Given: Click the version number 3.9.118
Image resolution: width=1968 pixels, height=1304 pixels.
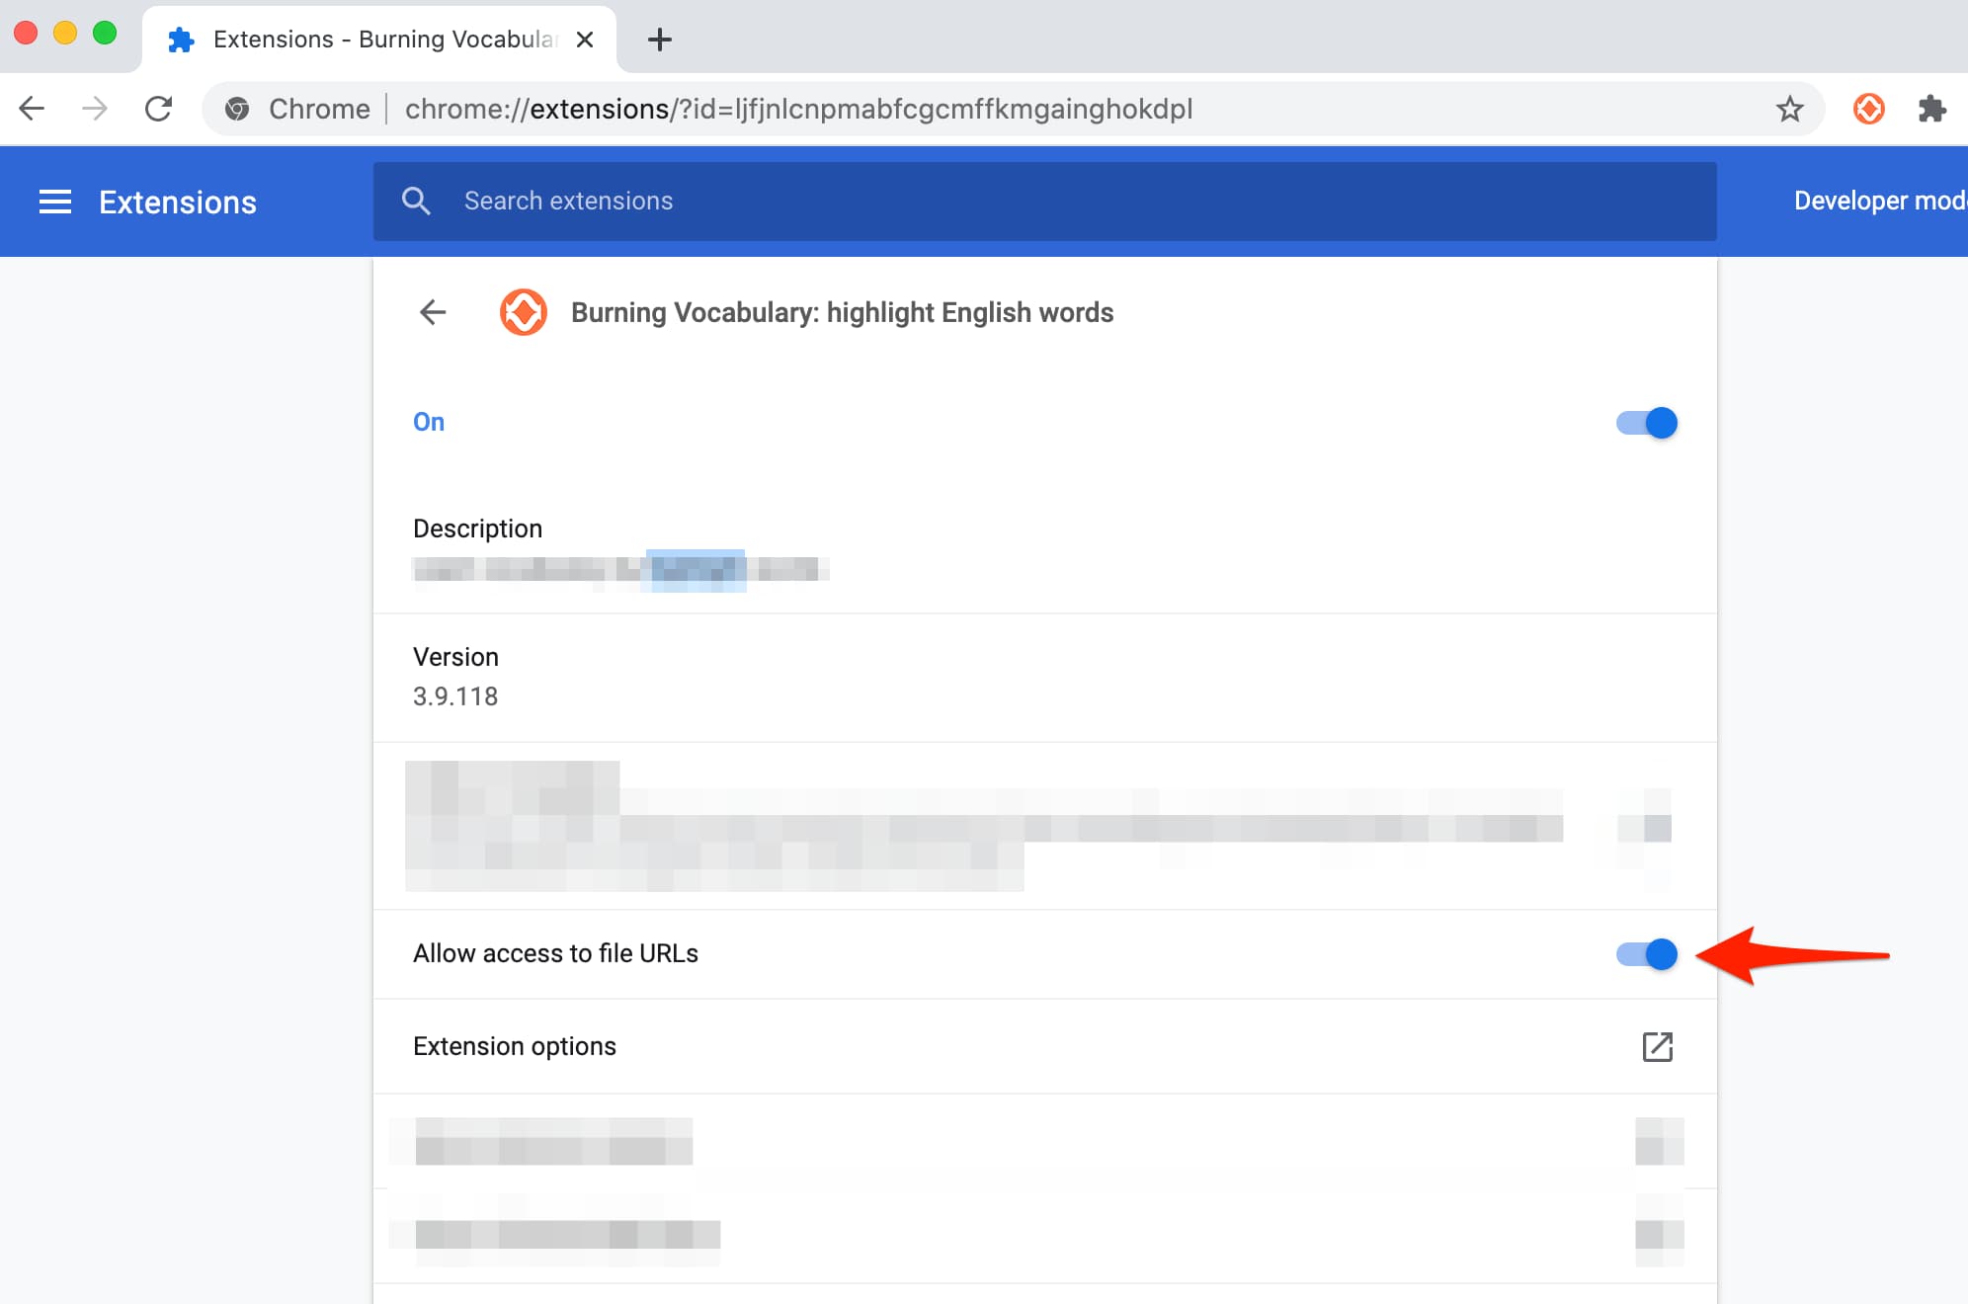Looking at the screenshot, I should coord(455,696).
